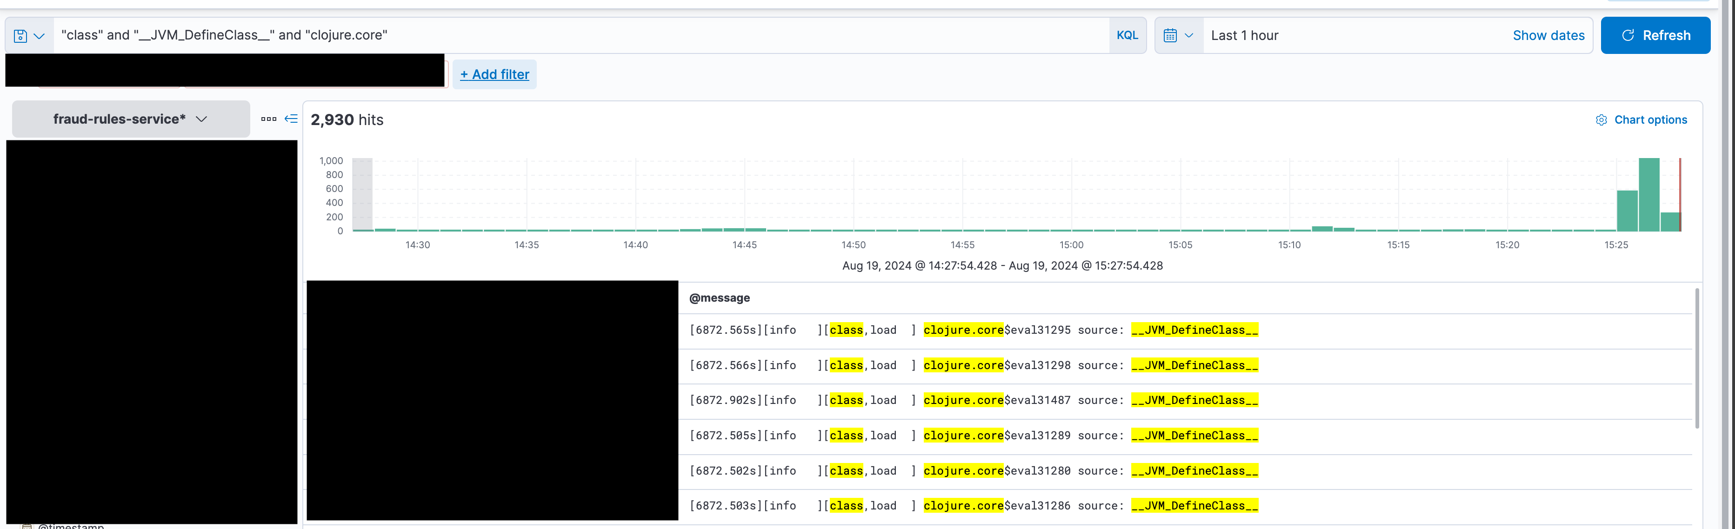This screenshot has height=529, width=1735.
Task: Expand chevron beside the saved query icon
Action: click(39, 36)
